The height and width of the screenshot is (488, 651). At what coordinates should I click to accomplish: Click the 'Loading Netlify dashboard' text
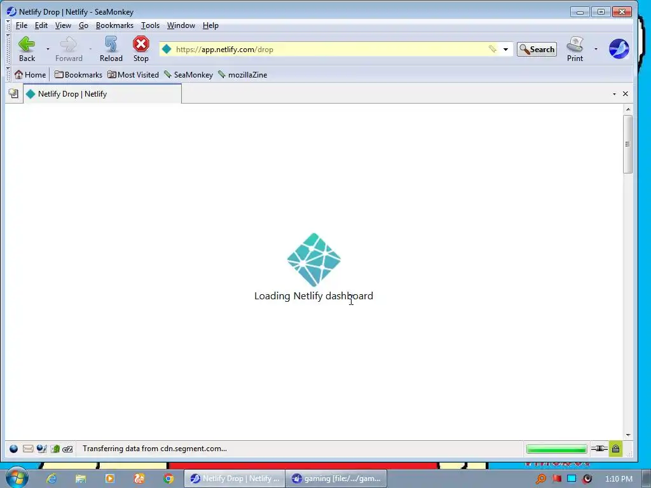point(313,296)
